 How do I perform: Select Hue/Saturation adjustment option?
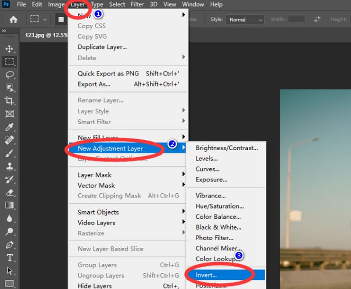click(219, 206)
